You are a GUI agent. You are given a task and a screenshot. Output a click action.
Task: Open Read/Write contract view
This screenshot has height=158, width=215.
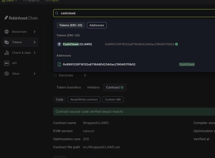point(84,99)
